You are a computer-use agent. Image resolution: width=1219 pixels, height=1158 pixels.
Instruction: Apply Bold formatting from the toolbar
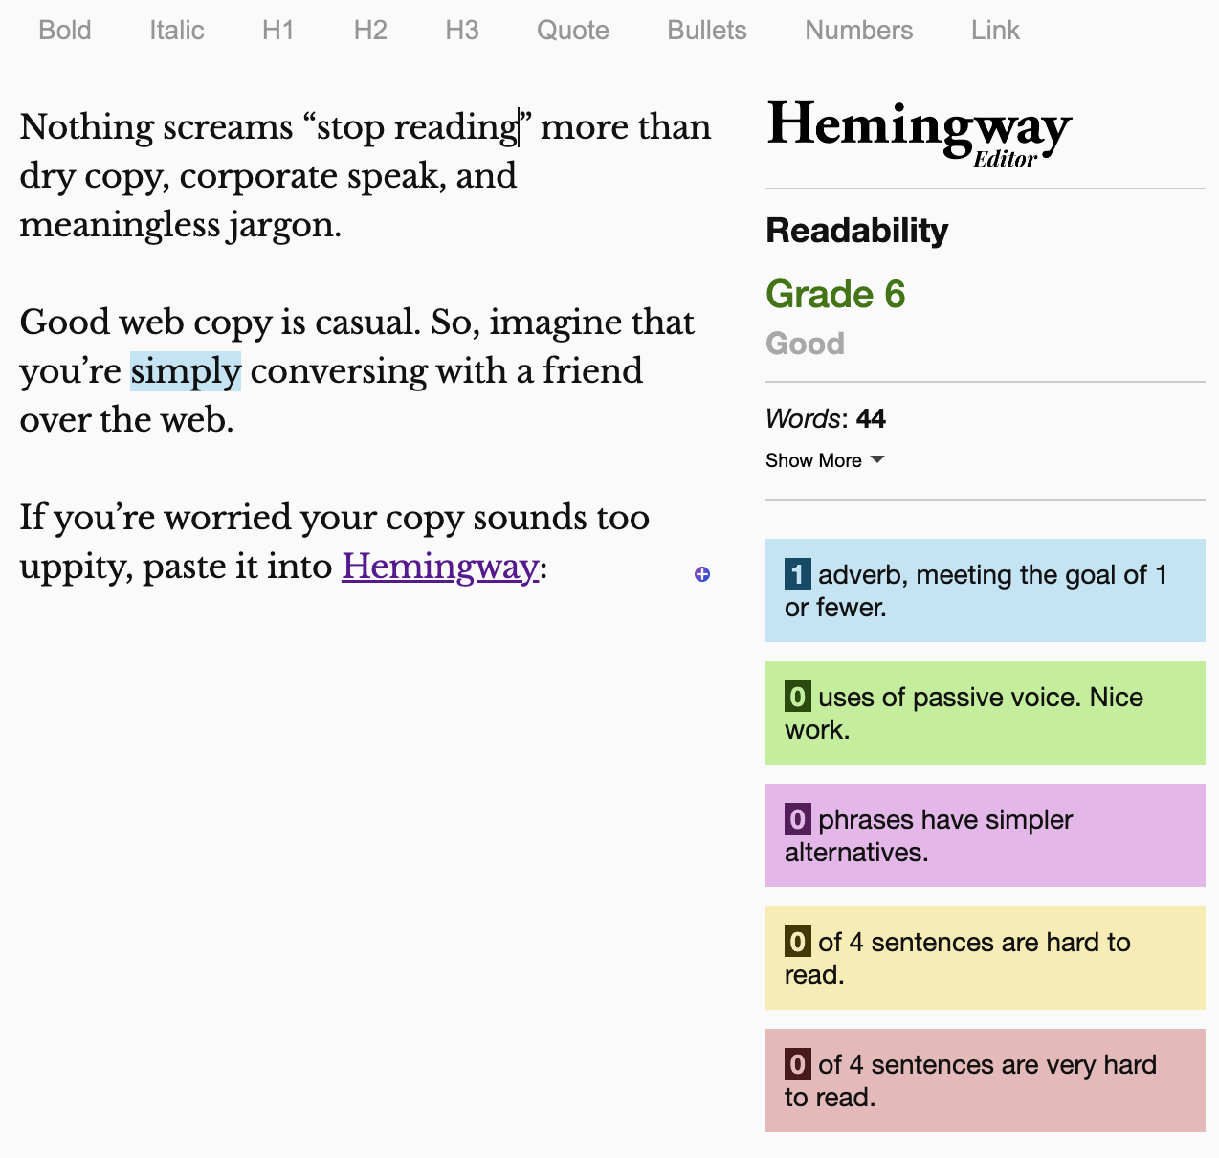pos(64,30)
